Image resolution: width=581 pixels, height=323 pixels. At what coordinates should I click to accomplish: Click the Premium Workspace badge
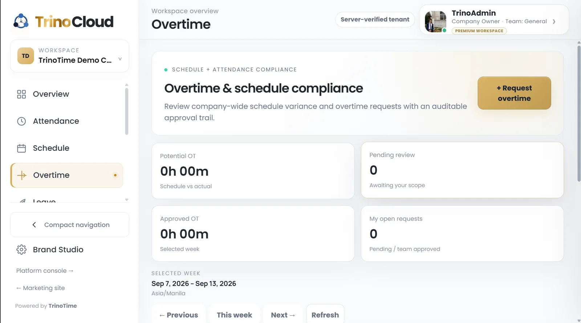479,31
